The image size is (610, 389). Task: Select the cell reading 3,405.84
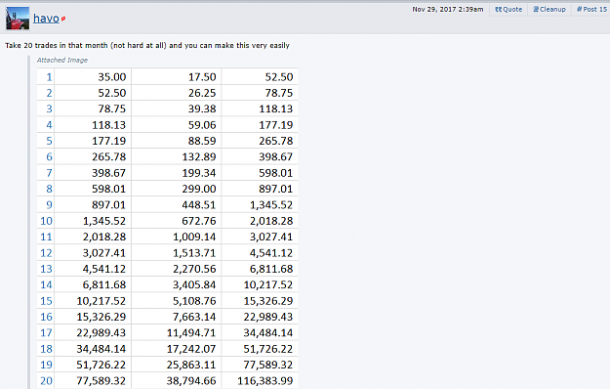click(x=177, y=284)
